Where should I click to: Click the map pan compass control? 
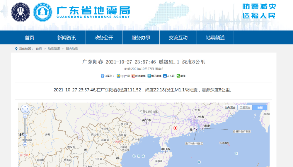click(x=25, y=109)
